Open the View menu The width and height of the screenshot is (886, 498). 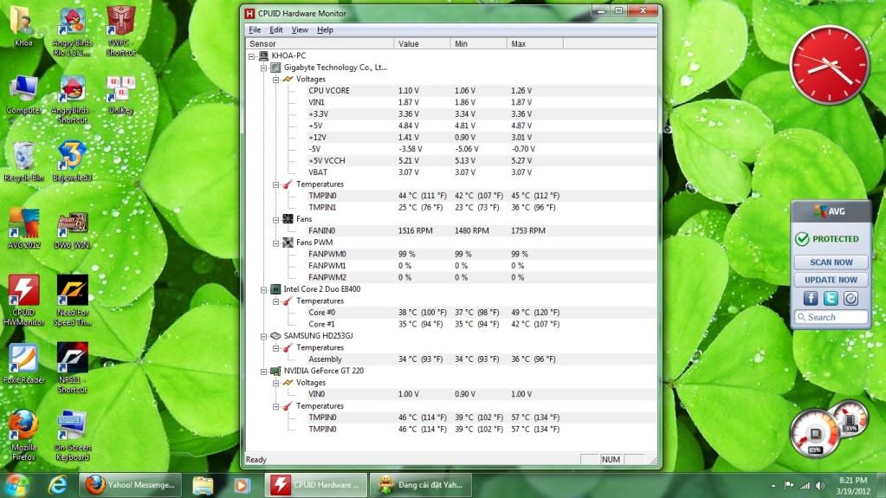[x=300, y=30]
